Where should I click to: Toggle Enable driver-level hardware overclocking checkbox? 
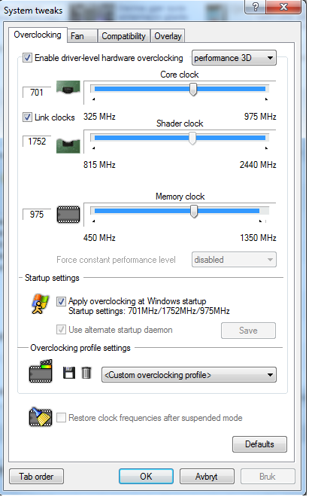27,58
